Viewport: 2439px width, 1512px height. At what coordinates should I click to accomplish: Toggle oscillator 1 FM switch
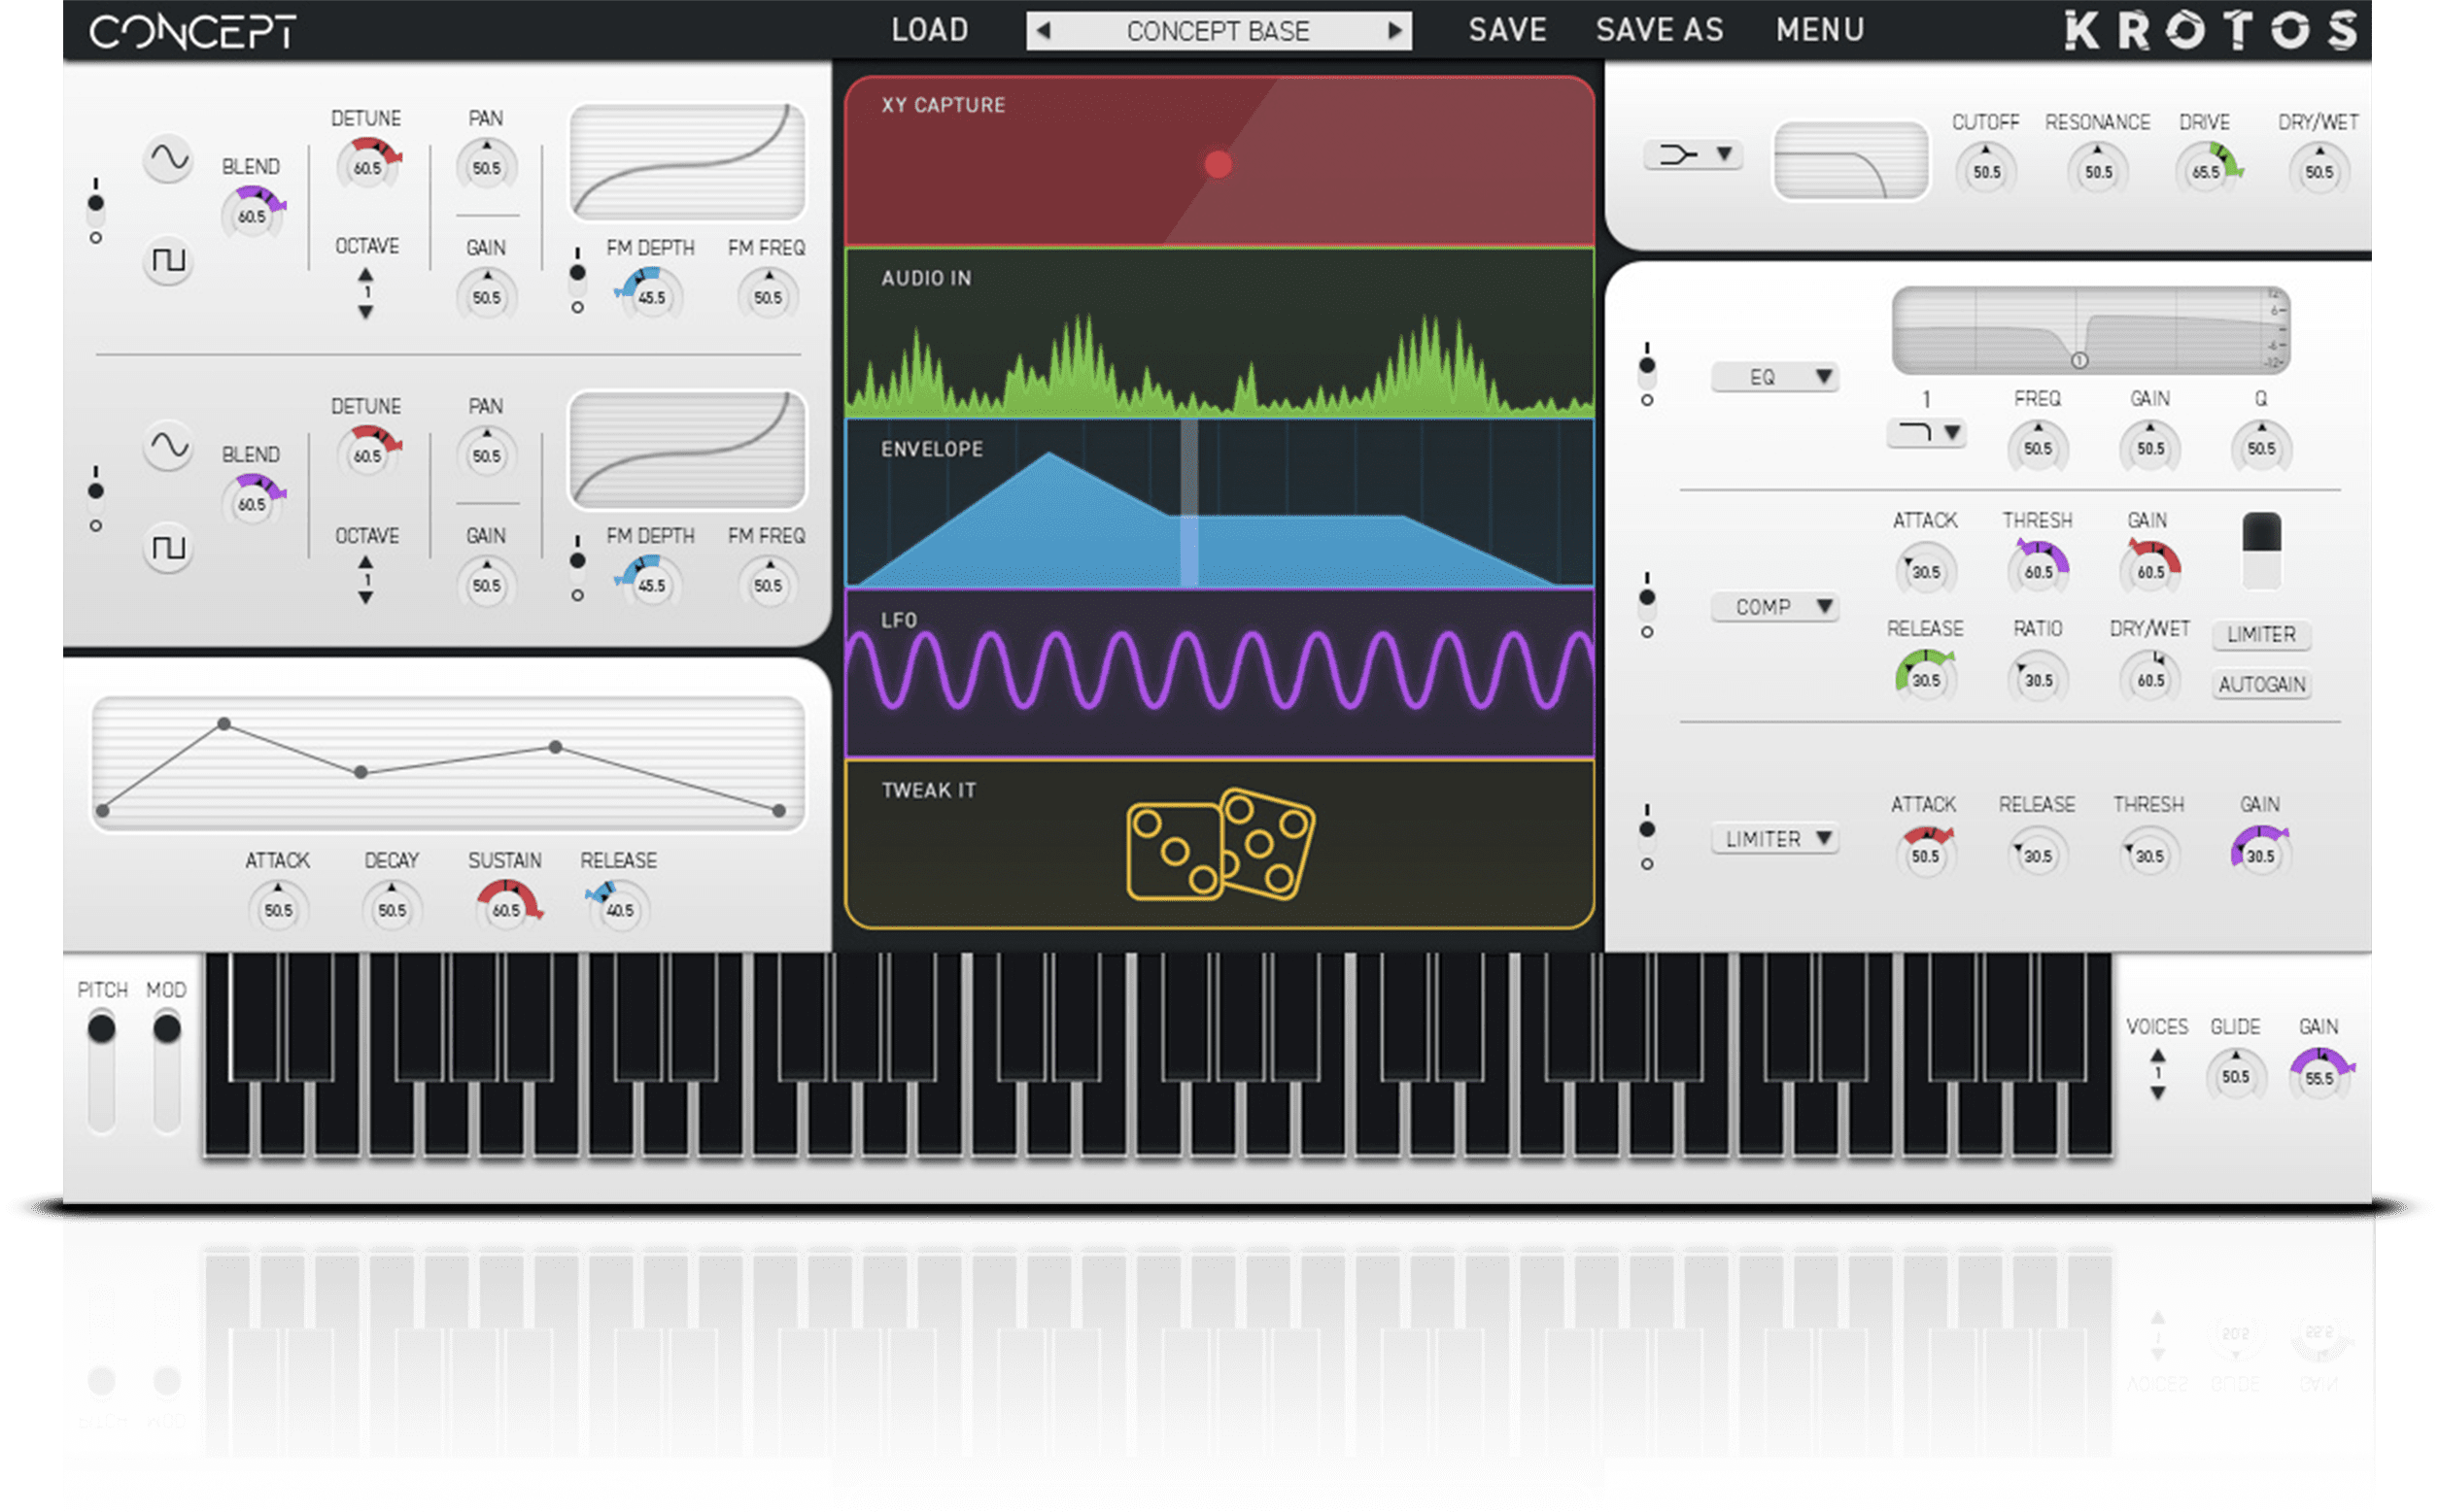(x=577, y=281)
